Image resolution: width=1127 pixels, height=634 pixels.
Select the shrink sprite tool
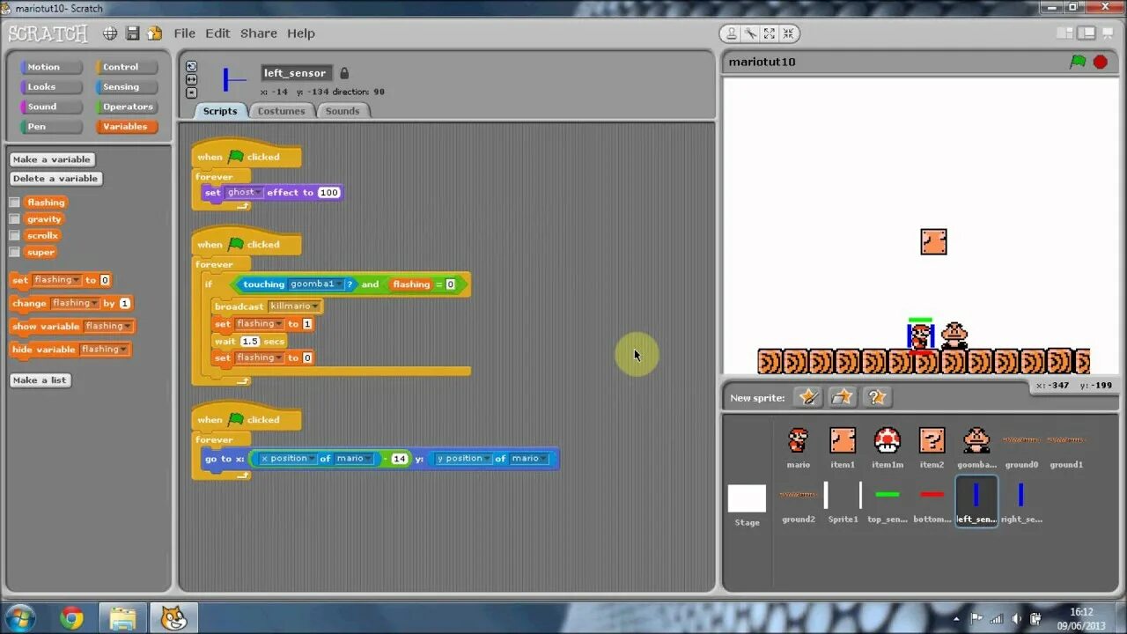tap(789, 33)
